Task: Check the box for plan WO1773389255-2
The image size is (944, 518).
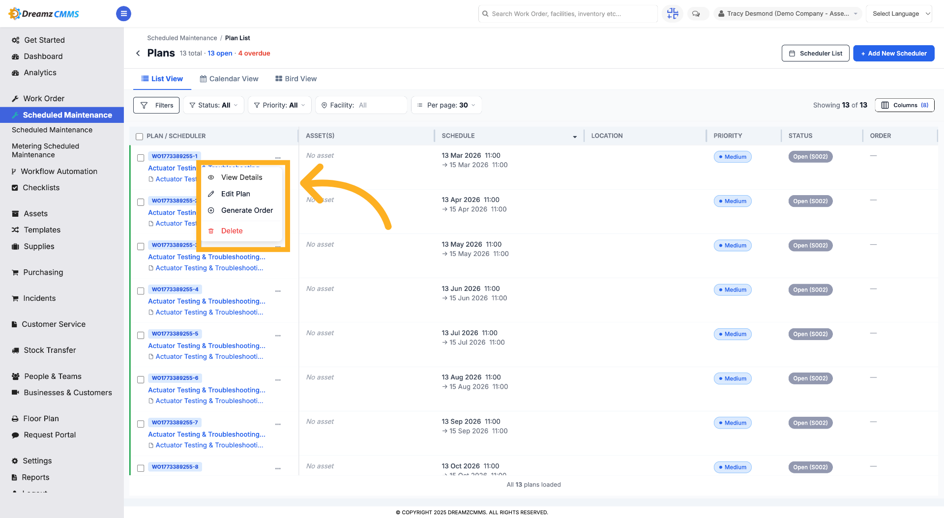Action: point(141,202)
